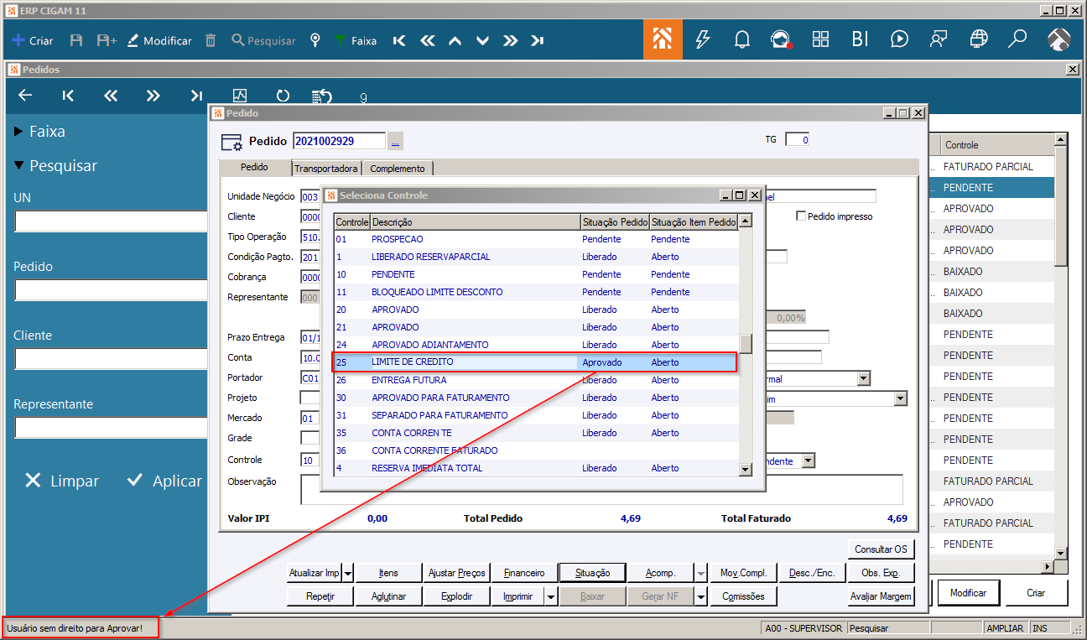The image size is (1087, 640).
Task: Click the lightning bolt shortcut icon
Action: pyautogui.click(x=703, y=39)
